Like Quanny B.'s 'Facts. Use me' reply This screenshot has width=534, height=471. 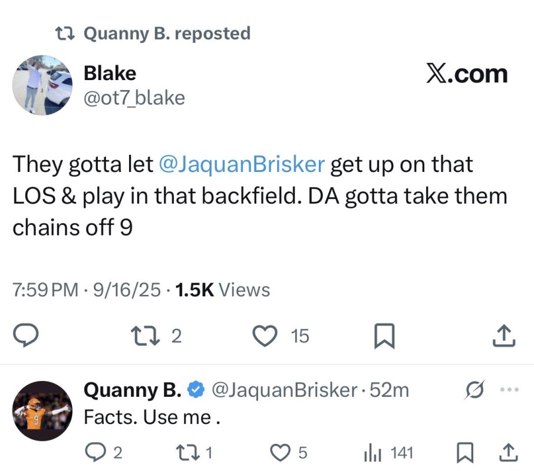coord(288,453)
